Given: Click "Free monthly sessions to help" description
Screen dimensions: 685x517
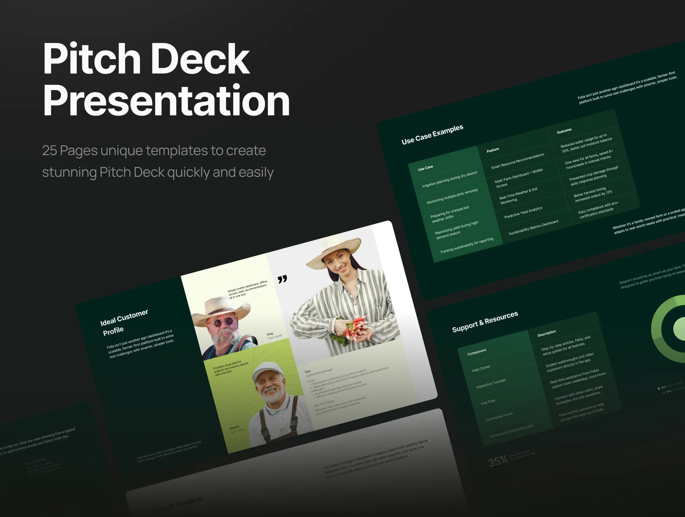Looking at the screenshot, I should coord(581,412).
